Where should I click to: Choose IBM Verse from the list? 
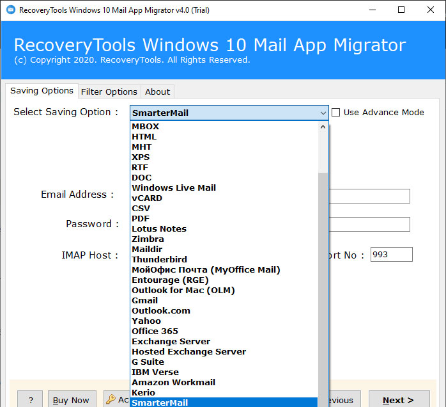(224, 372)
